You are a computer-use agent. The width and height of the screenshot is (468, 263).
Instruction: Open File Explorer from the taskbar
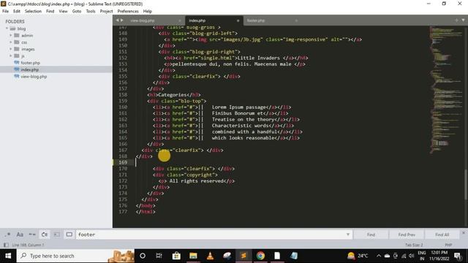[x=193, y=256]
